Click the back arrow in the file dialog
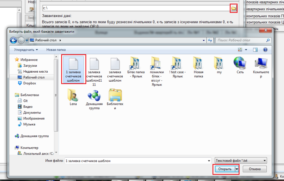Viewport: 284px width, 181px height. (x=13, y=40)
